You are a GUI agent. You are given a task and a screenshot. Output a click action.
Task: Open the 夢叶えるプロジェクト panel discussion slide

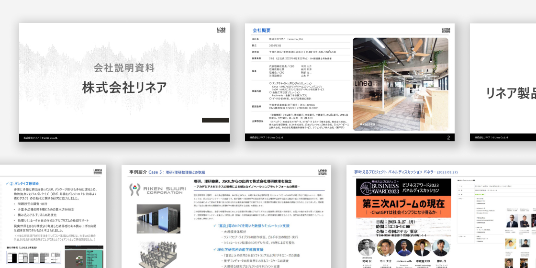(x=441, y=216)
